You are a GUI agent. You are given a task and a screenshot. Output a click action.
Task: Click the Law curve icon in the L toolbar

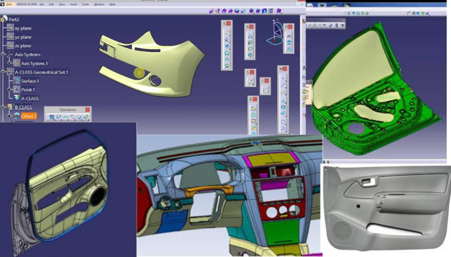click(265, 90)
